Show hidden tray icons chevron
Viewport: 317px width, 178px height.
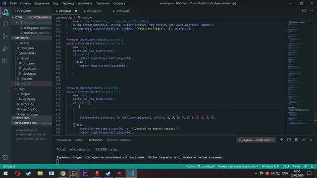pyautogui.click(x=256, y=174)
